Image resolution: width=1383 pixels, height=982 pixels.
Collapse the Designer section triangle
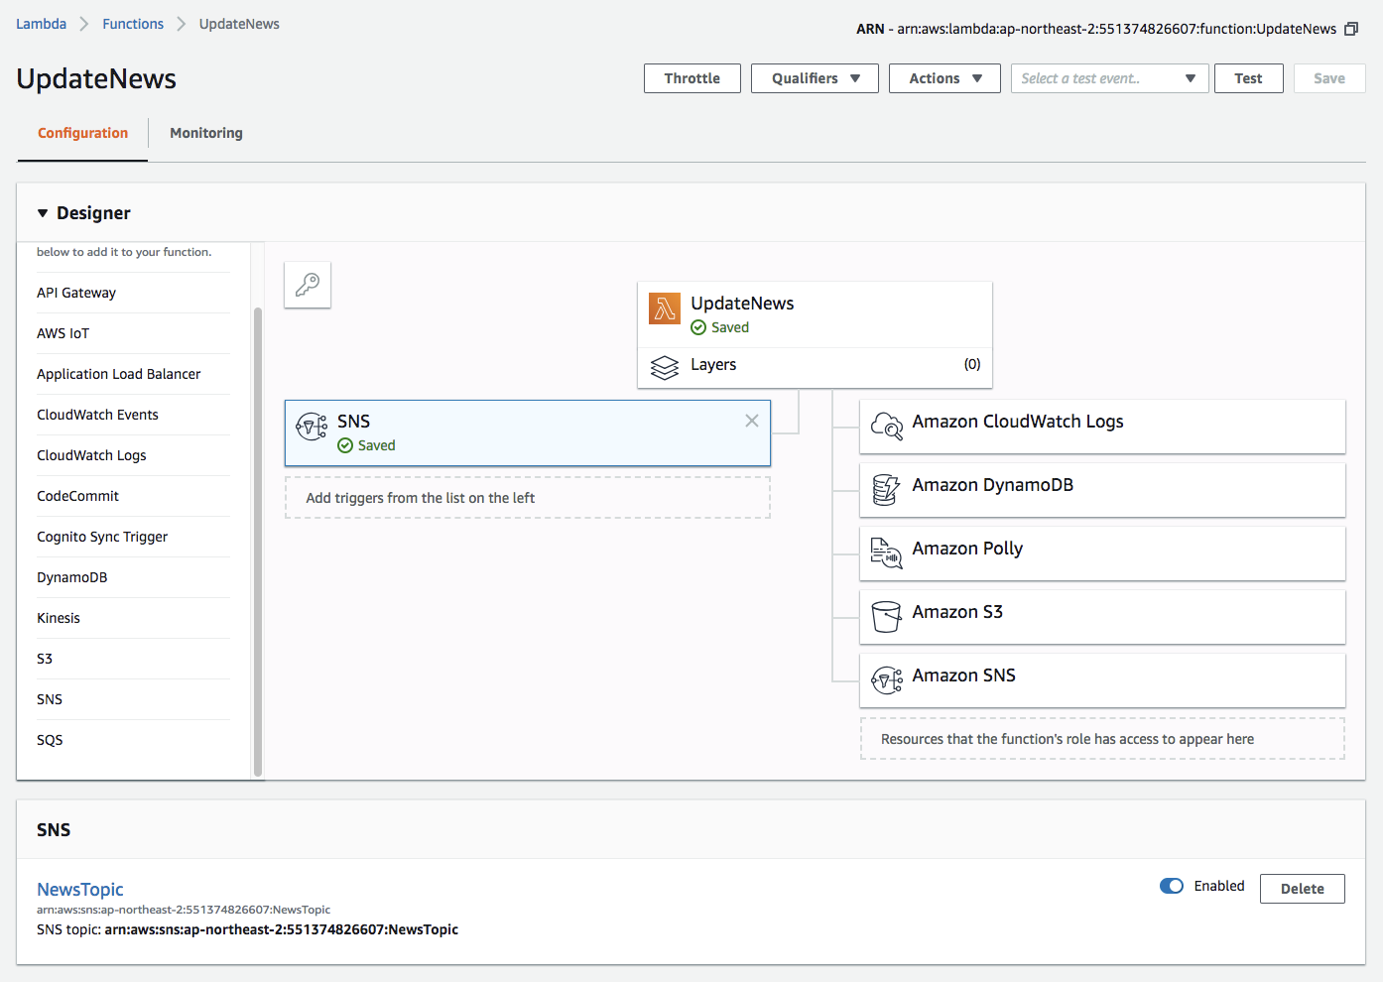click(x=43, y=213)
